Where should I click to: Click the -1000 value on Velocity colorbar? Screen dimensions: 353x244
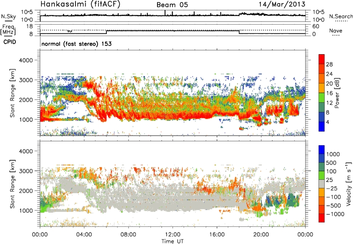(x=335, y=214)
